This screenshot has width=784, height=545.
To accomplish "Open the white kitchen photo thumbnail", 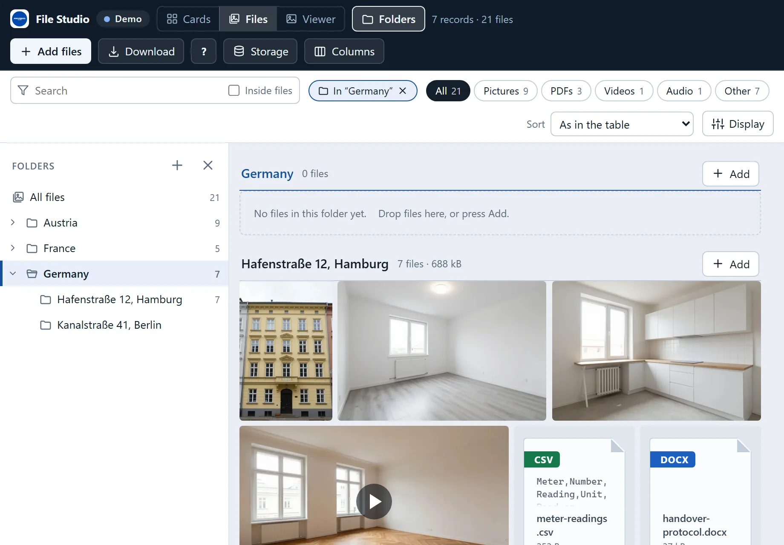I will point(657,351).
